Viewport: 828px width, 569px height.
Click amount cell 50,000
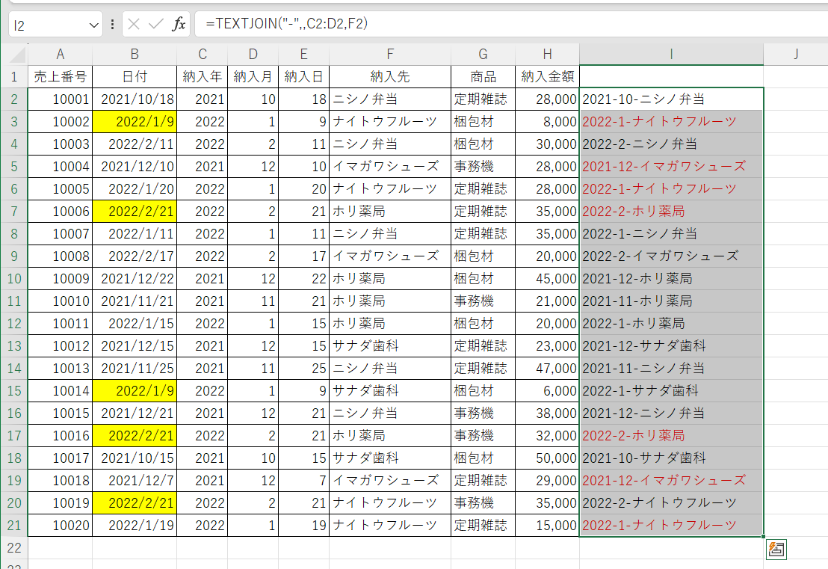pyautogui.click(x=547, y=458)
